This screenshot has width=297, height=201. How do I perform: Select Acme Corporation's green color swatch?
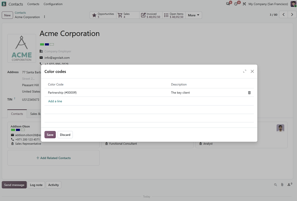coord(42,44)
